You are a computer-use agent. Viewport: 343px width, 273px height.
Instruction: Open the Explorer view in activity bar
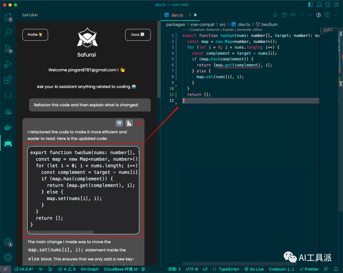point(8,17)
